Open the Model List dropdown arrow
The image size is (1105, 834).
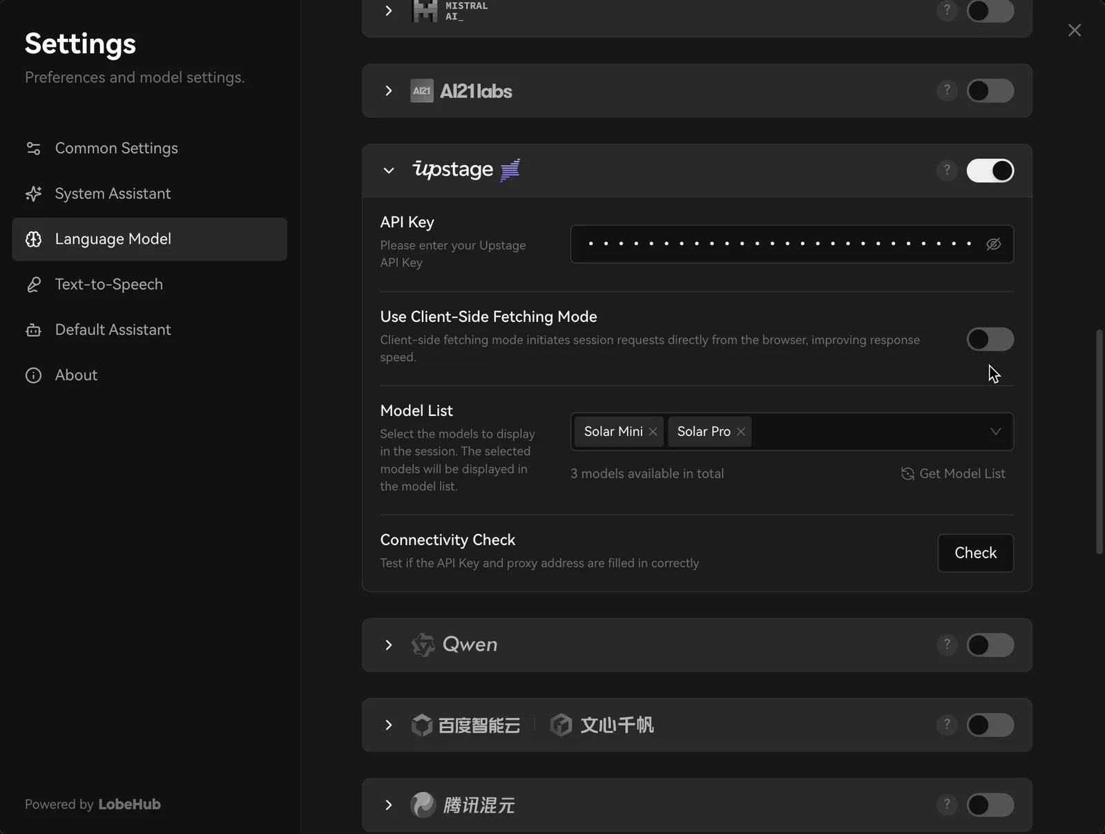pos(995,431)
